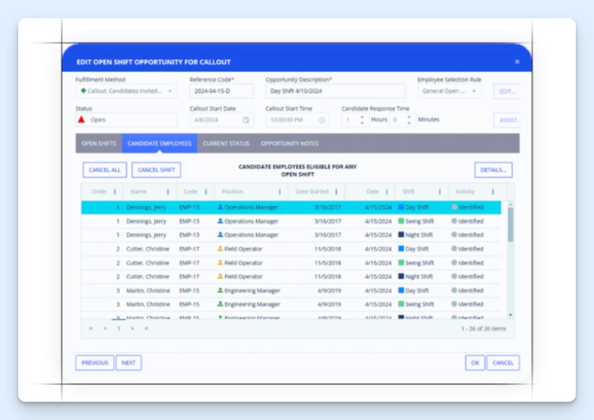Go to the next grid page
594x420 pixels.
(x=133, y=328)
